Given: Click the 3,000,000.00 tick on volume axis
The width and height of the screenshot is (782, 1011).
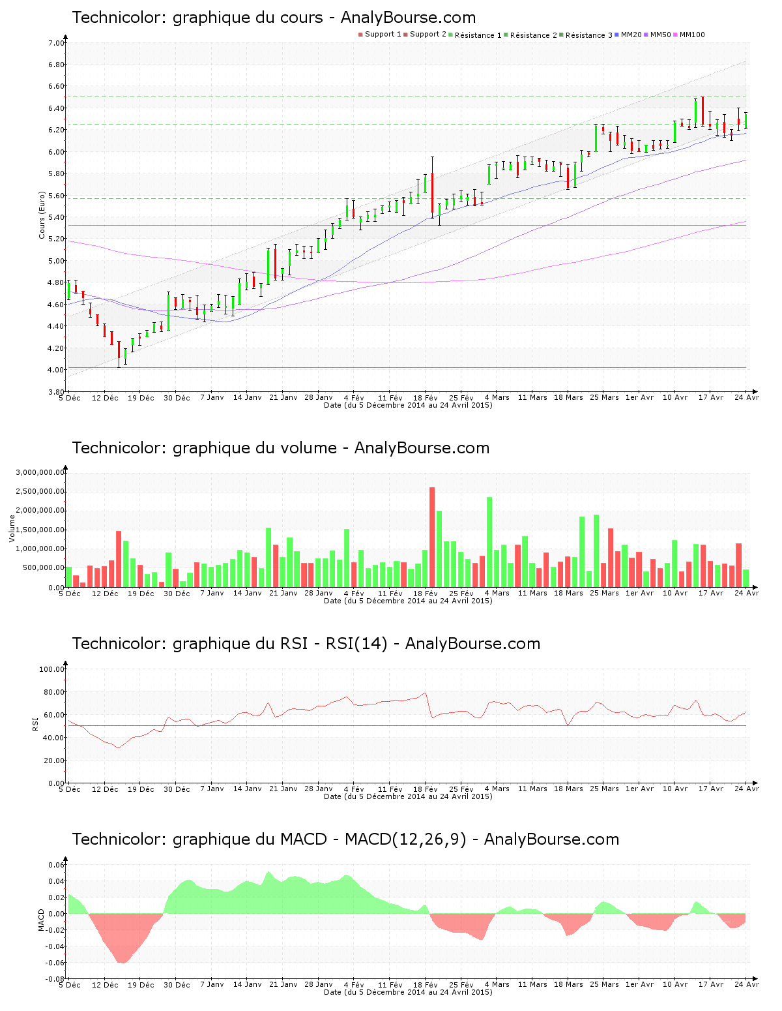Looking at the screenshot, I should click(x=40, y=472).
